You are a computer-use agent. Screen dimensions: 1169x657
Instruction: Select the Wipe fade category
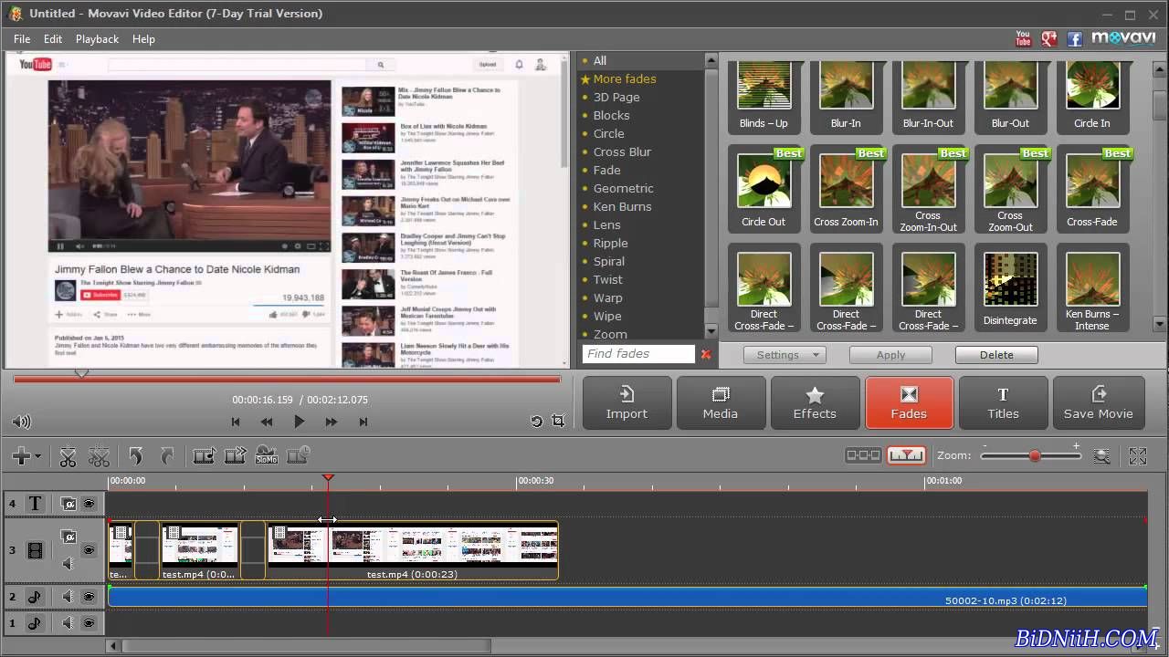tap(607, 316)
